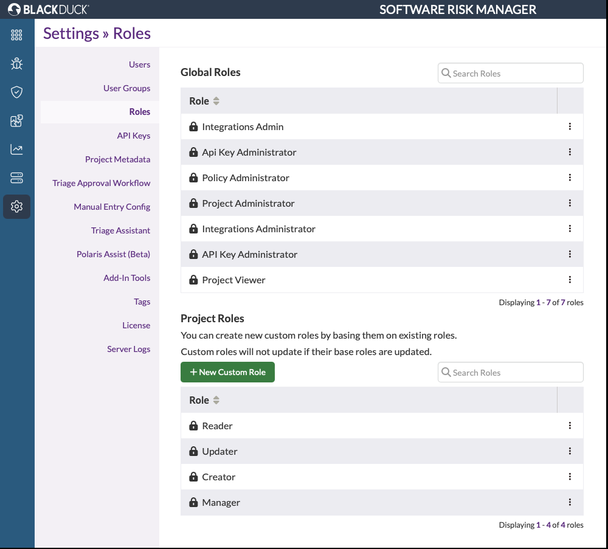Open kebab menu for Project Administrator
The height and width of the screenshot is (549, 608).
[570, 203]
